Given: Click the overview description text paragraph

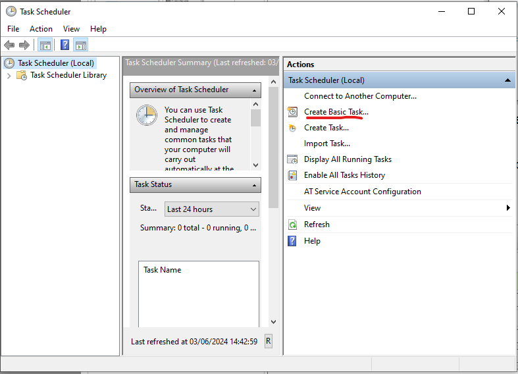Looking at the screenshot, I should (198, 139).
